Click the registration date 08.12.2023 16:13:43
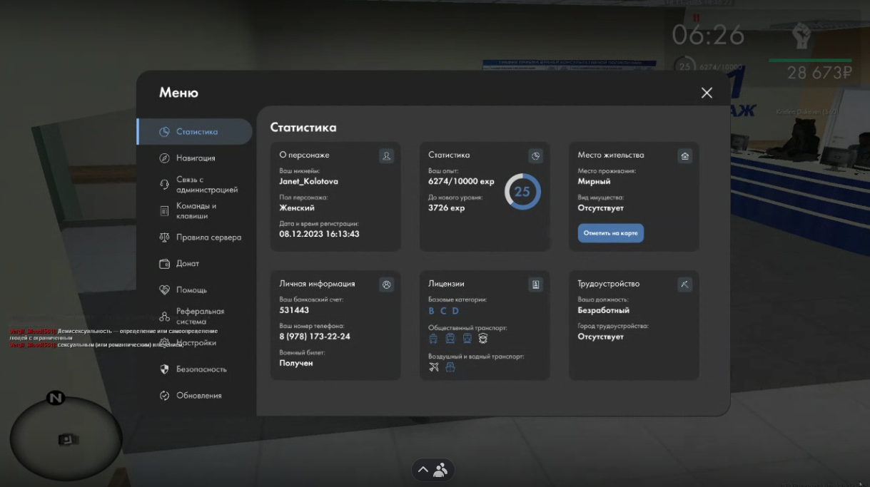Viewport: 870px width, 487px height. [319, 234]
